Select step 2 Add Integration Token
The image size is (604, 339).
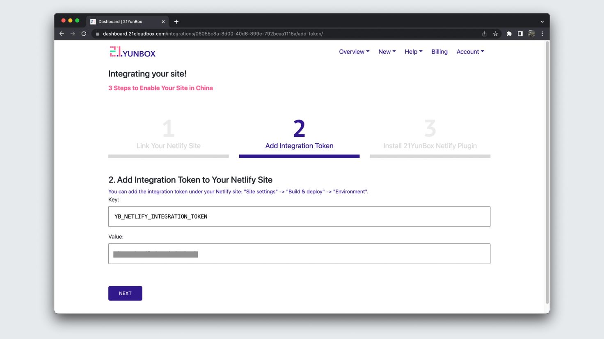(x=299, y=138)
